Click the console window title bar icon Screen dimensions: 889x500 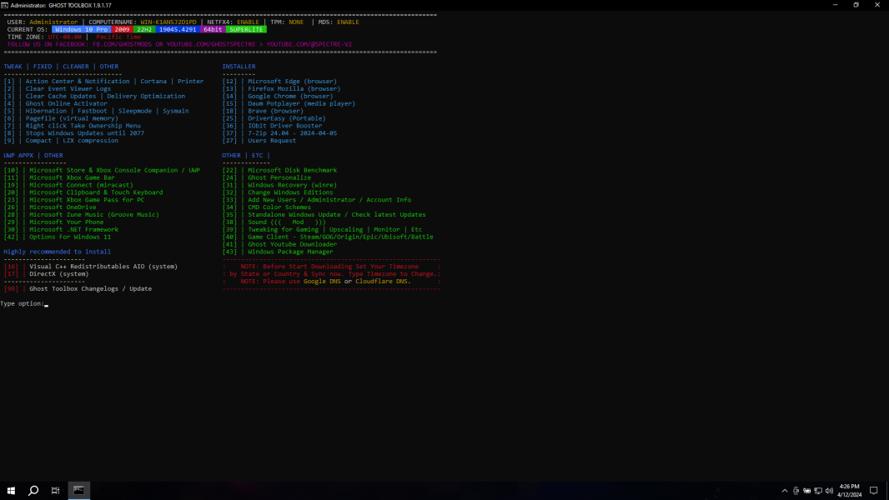(x=4, y=5)
